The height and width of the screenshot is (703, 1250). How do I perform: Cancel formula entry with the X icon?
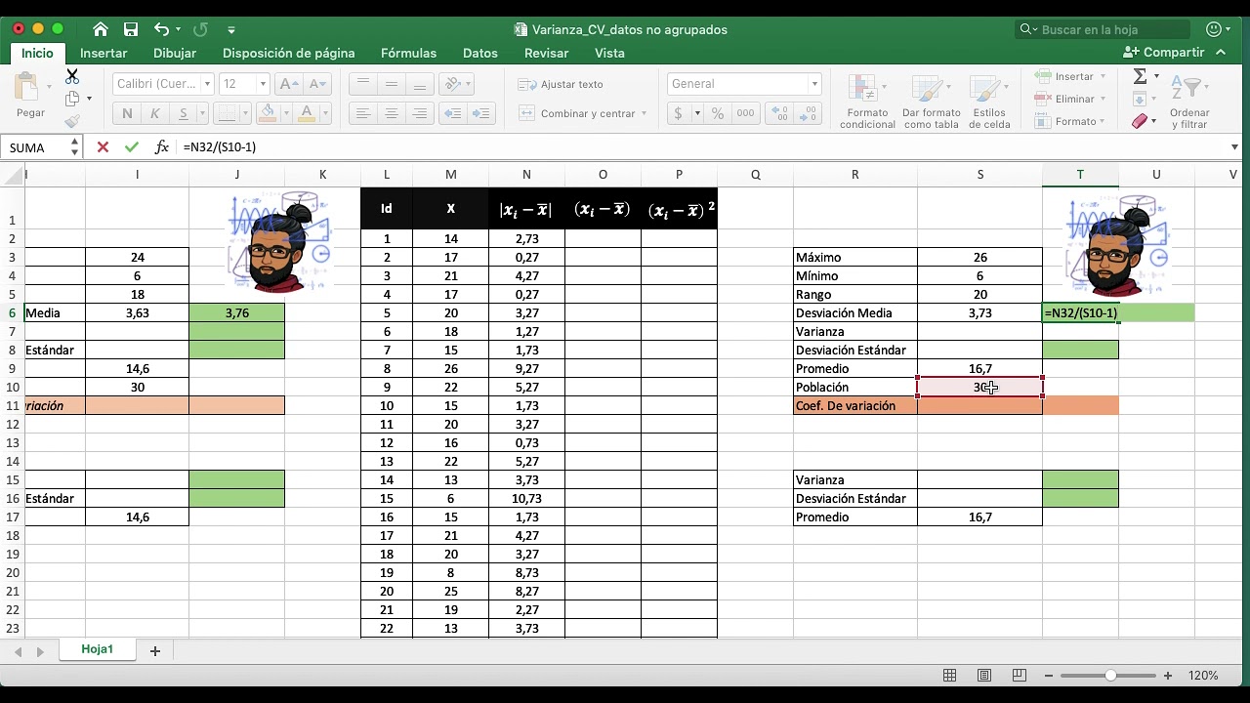pos(103,147)
